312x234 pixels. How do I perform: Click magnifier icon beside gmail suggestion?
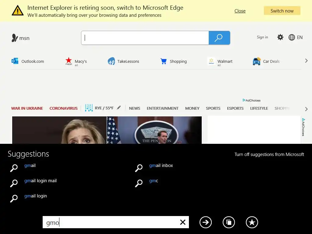pyautogui.click(x=14, y=168)
